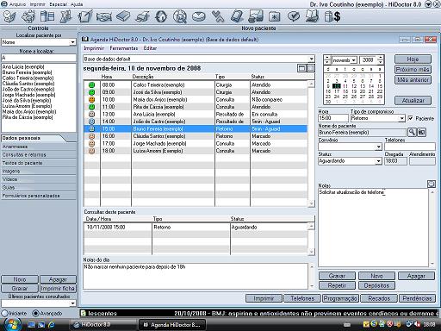Click the appointment list vertical scrollbar down arrow
The height and width of the screenshot is (331, 441).
tap(311, 203)
